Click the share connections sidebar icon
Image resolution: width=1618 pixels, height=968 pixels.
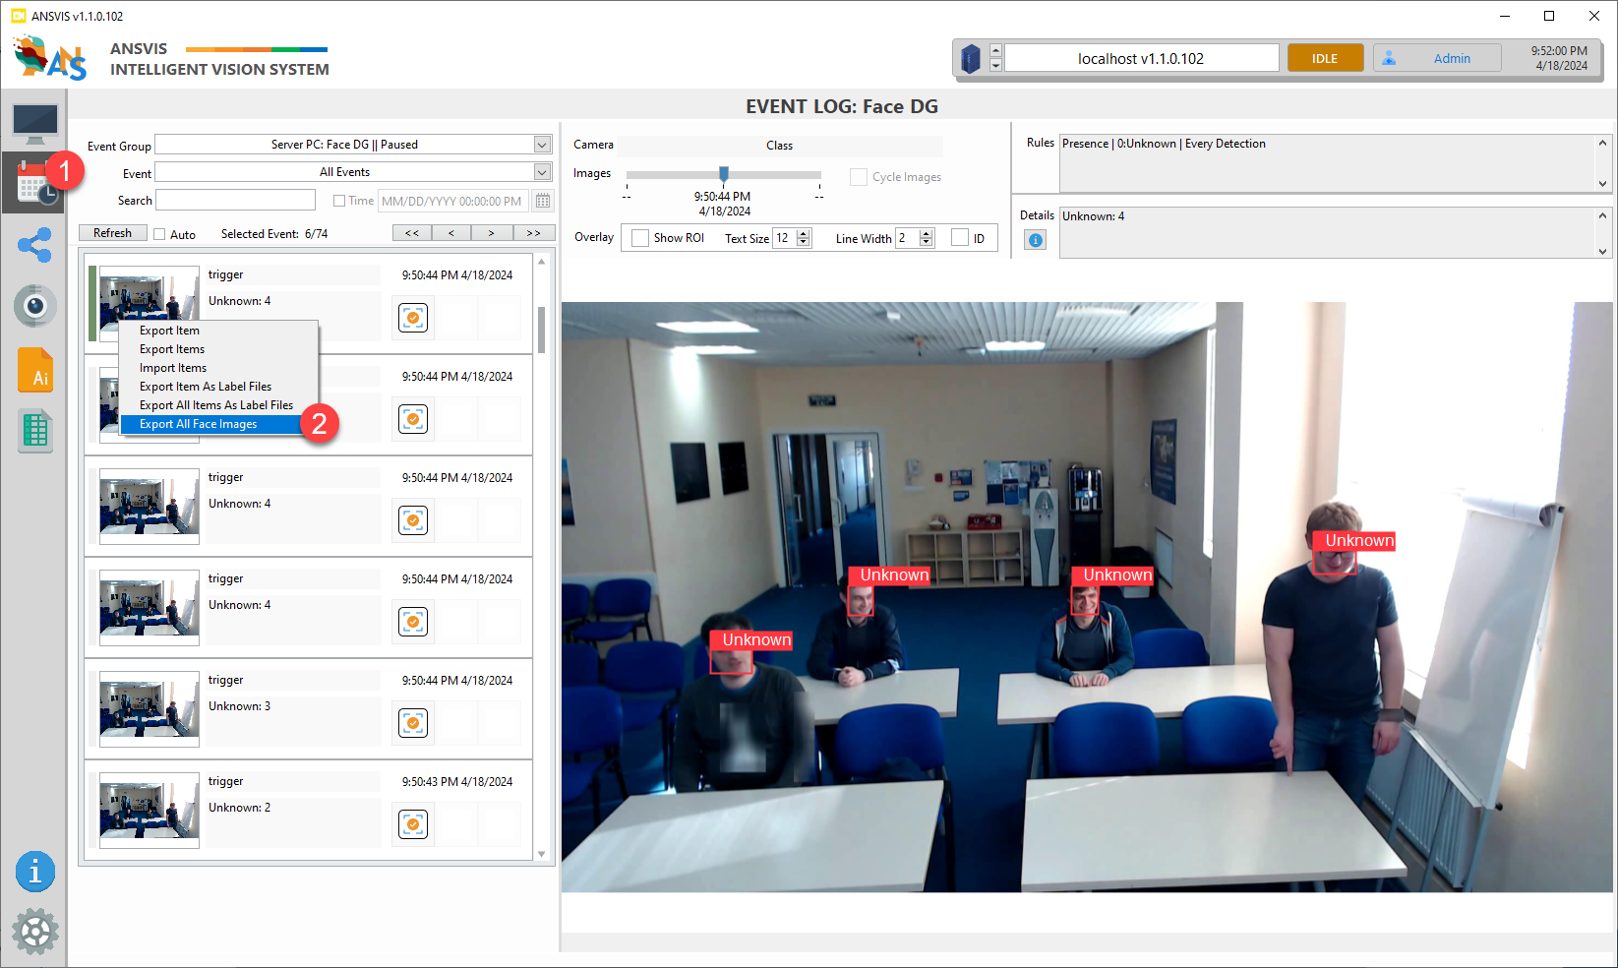point(34,245)
